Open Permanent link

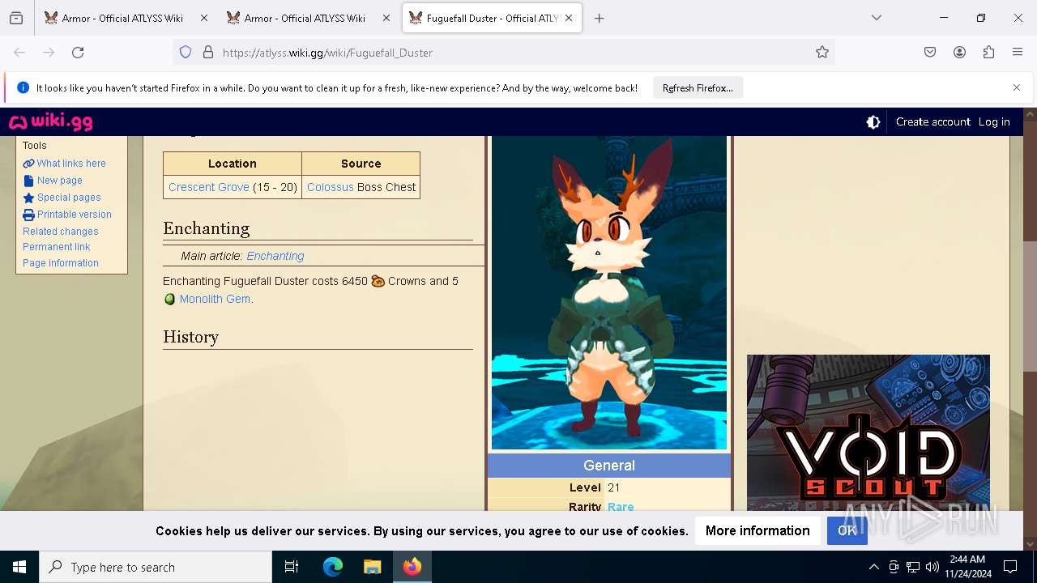point(57,247)
